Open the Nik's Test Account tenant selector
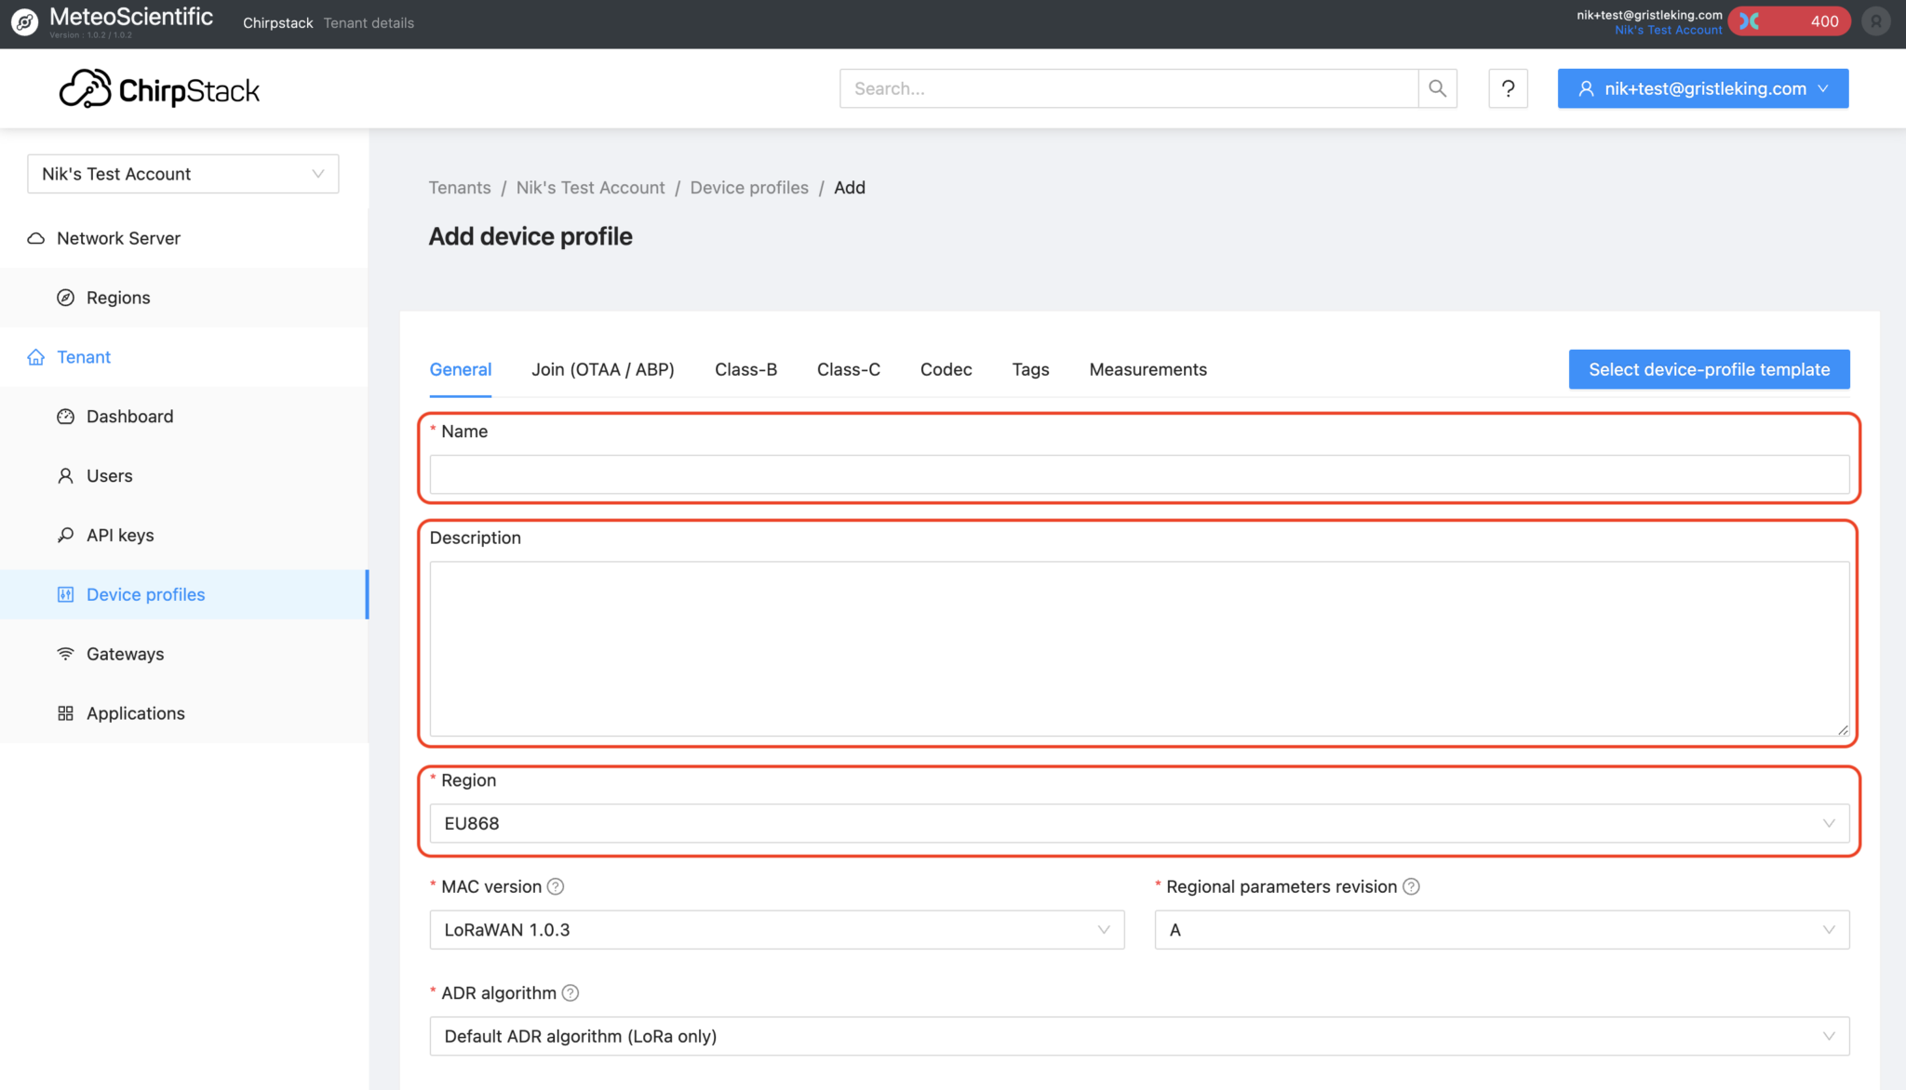 click(182, 174)
